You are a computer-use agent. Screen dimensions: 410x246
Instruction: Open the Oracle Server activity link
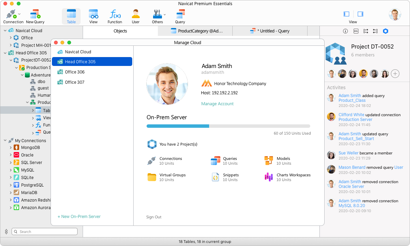point(351,187)
